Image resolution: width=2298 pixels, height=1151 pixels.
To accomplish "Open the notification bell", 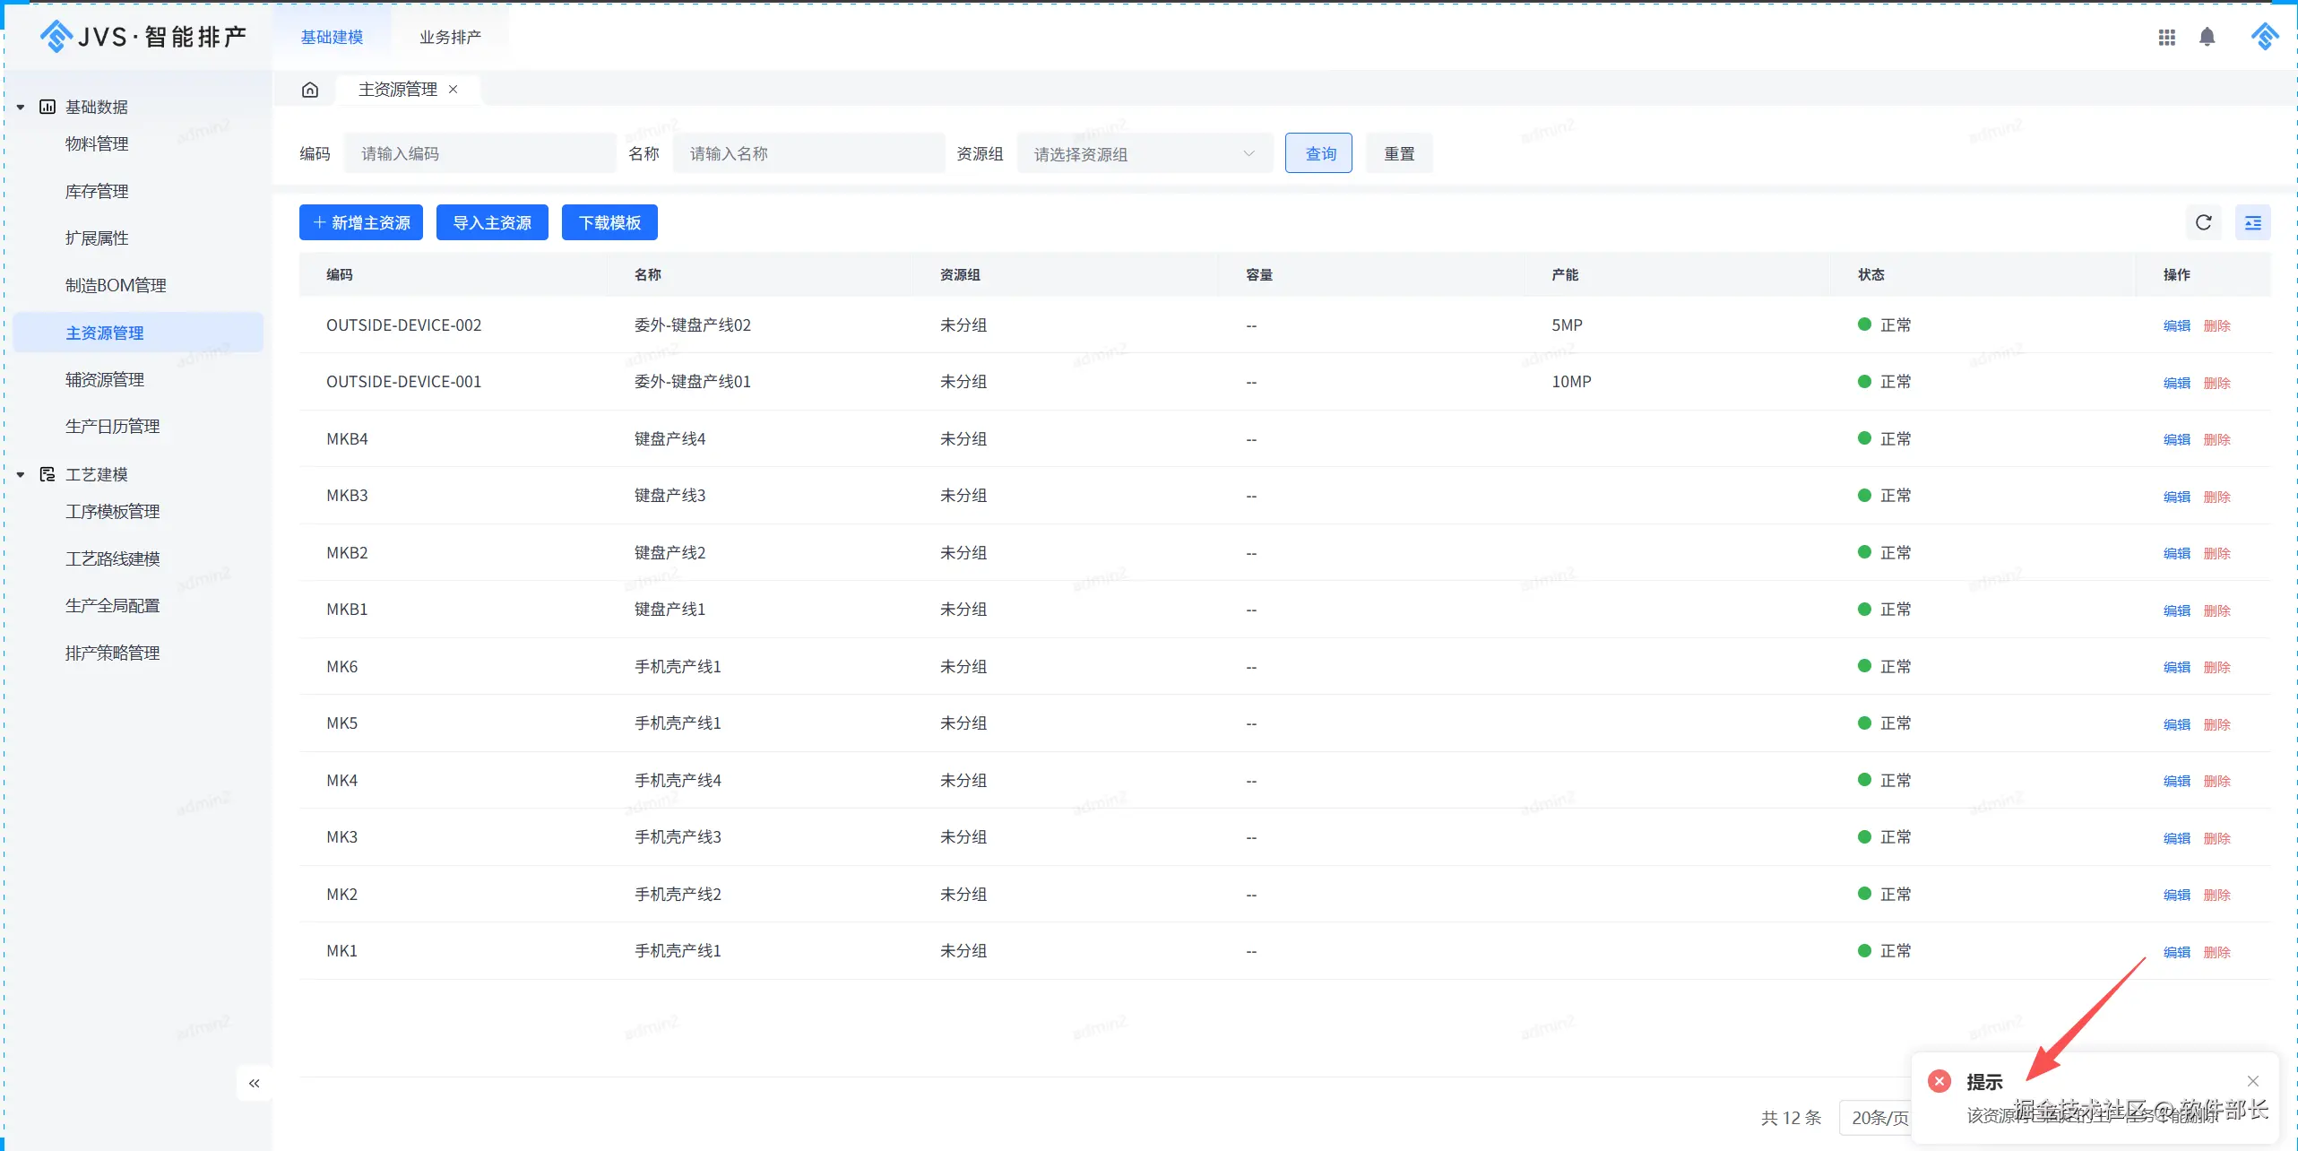I will pyautogui.click(x=2207, y=37).
